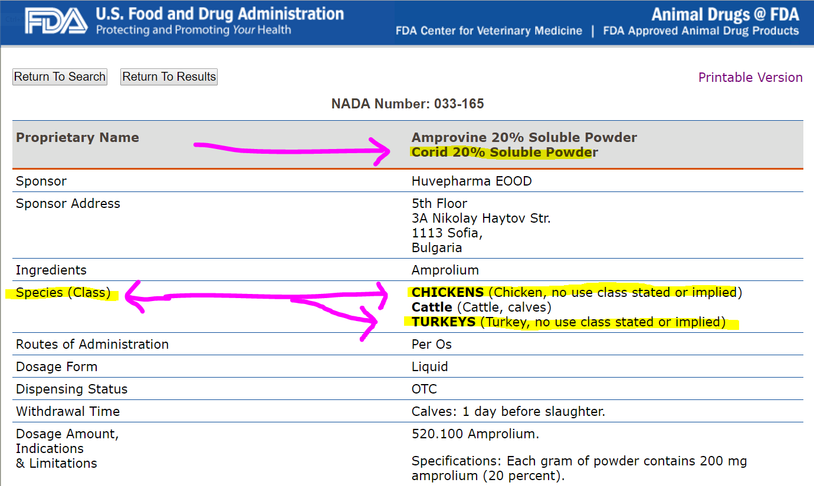
Task: Click the U.S. Food and Drug Administration title
Action: (219, 14)
